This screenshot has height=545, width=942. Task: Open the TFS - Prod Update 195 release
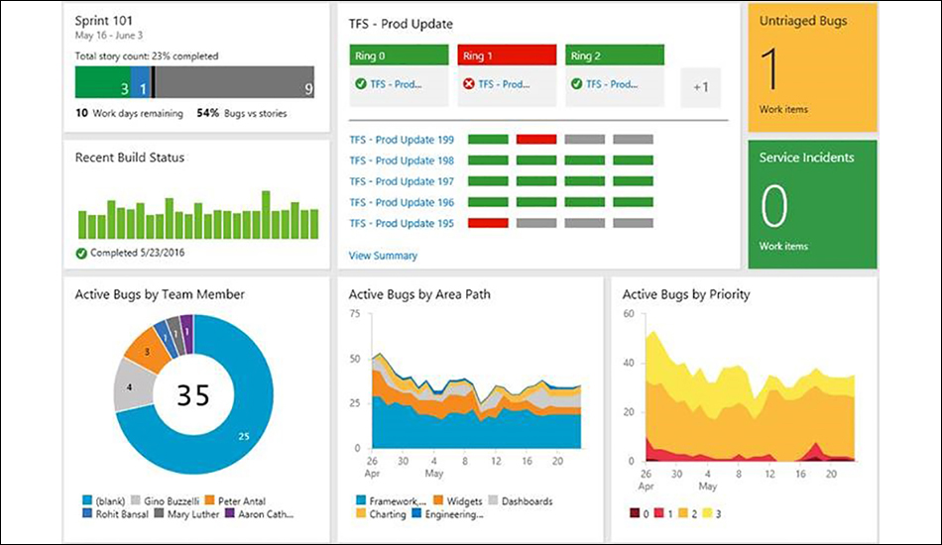(x=402, y=223)
